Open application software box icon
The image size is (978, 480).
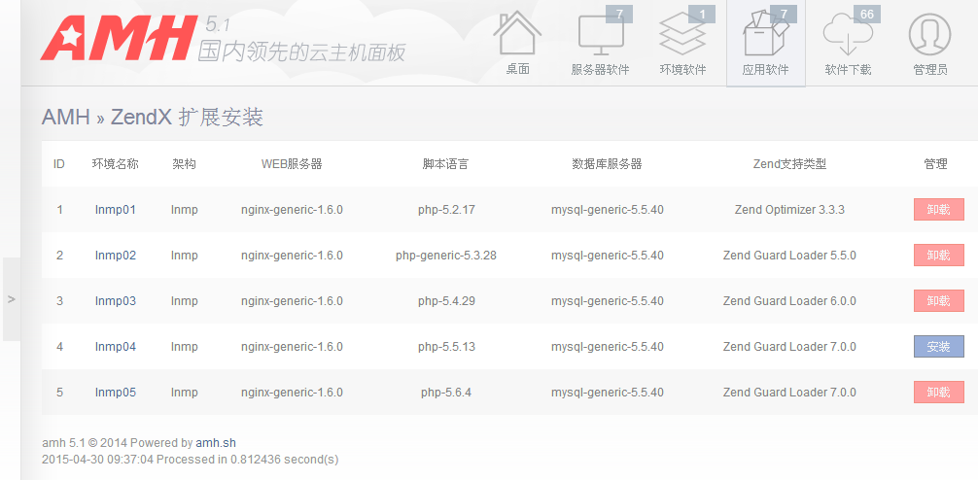click(x=765, y=35)
